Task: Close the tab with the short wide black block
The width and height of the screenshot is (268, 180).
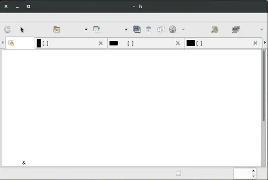Action: tap(178, 43)
